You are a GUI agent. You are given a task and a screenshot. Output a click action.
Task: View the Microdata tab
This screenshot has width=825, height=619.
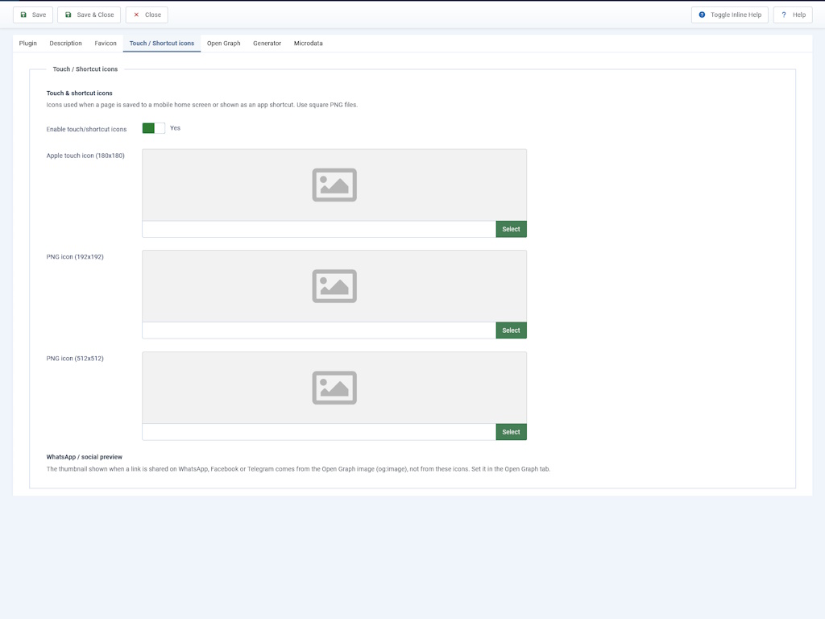309,44
